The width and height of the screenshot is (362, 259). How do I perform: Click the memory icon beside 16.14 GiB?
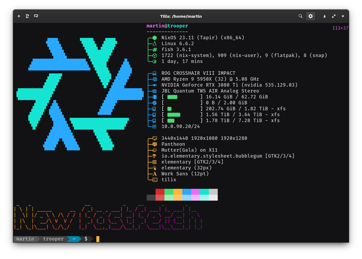pyautogui.click(x=154, y=97)
